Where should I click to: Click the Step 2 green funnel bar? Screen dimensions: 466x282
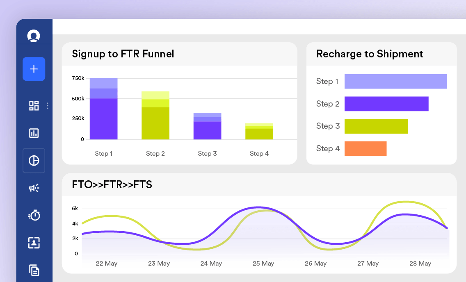click(x=155, y=116)
